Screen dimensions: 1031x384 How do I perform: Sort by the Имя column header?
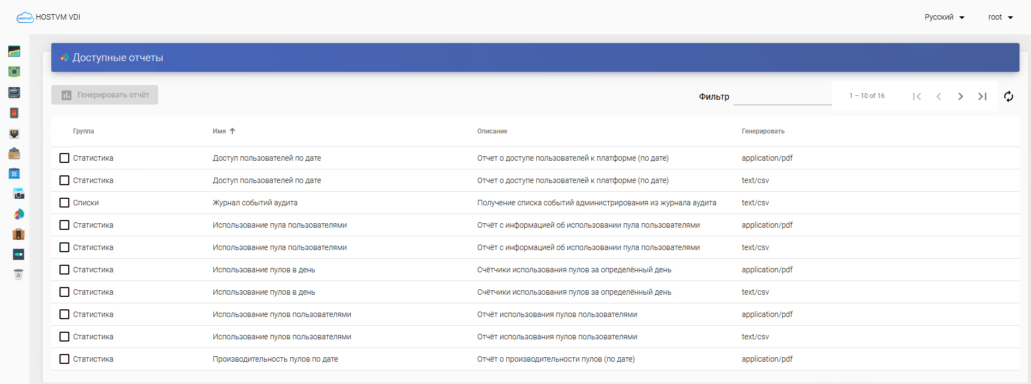[219, 131]
